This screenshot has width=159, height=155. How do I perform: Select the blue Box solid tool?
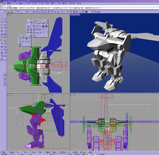tap(2, 34)
